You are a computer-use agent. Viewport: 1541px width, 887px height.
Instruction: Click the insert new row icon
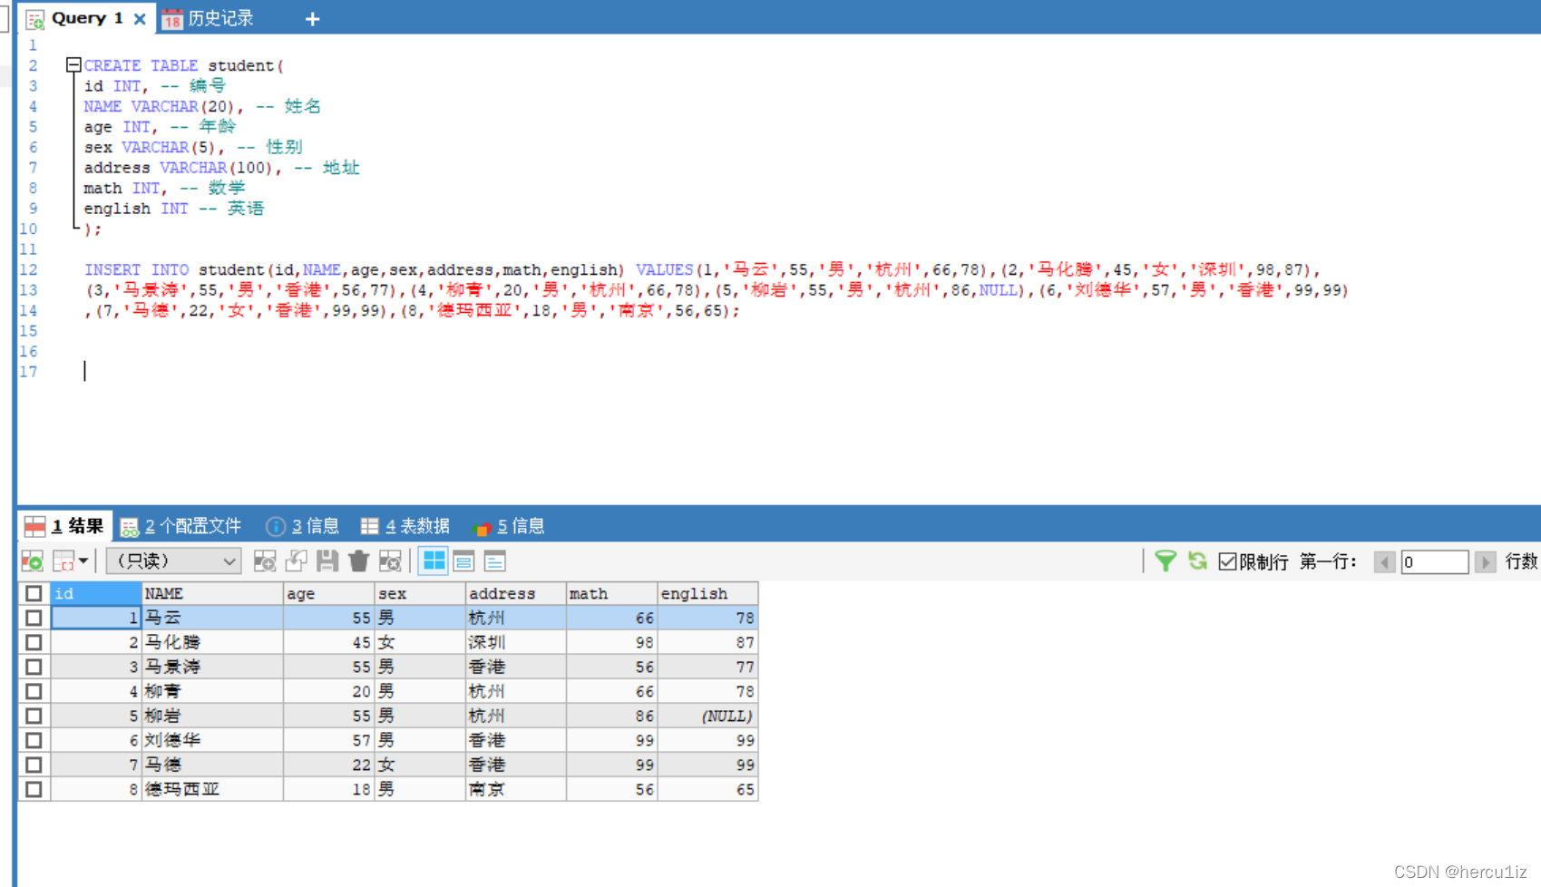pos(265,561)
